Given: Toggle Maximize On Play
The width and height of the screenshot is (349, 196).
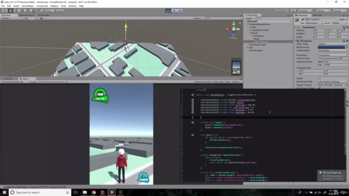Looking at the screenshot, I should 203,82.
